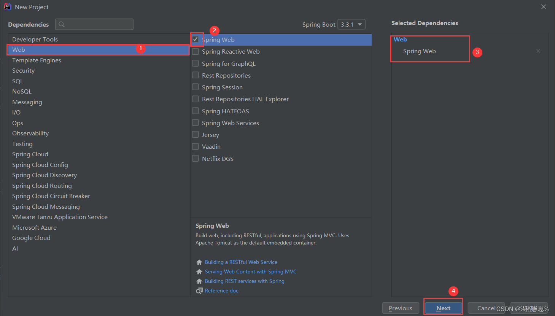Open Spring Cloud Config category
555x316 pixels.
99,165
